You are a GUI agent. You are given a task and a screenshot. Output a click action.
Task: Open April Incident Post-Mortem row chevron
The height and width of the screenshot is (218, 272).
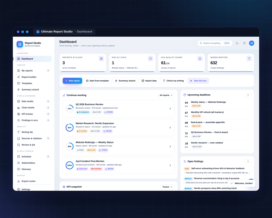click(x=170, y=165)
